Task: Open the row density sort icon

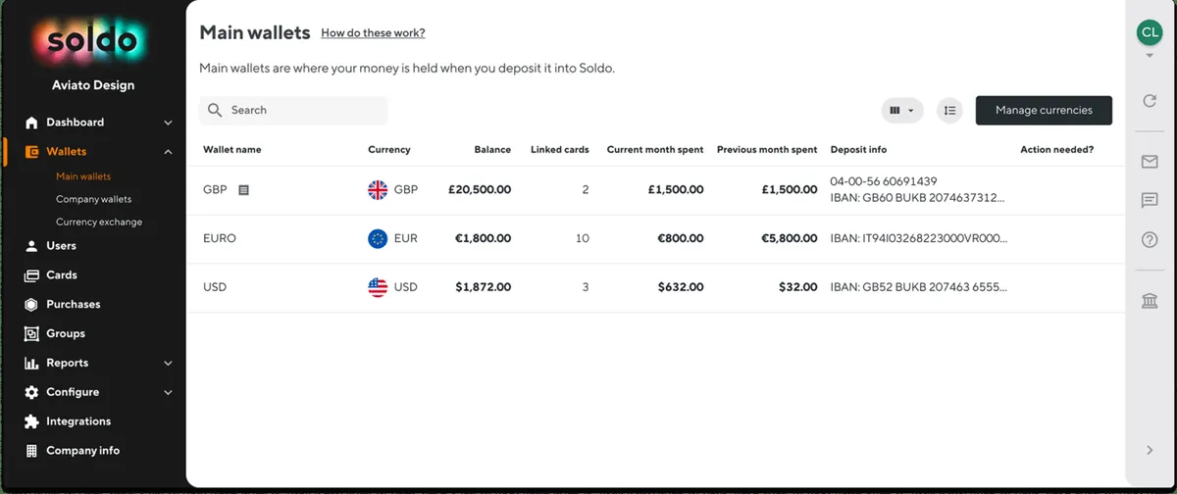Action: [949, 111]
